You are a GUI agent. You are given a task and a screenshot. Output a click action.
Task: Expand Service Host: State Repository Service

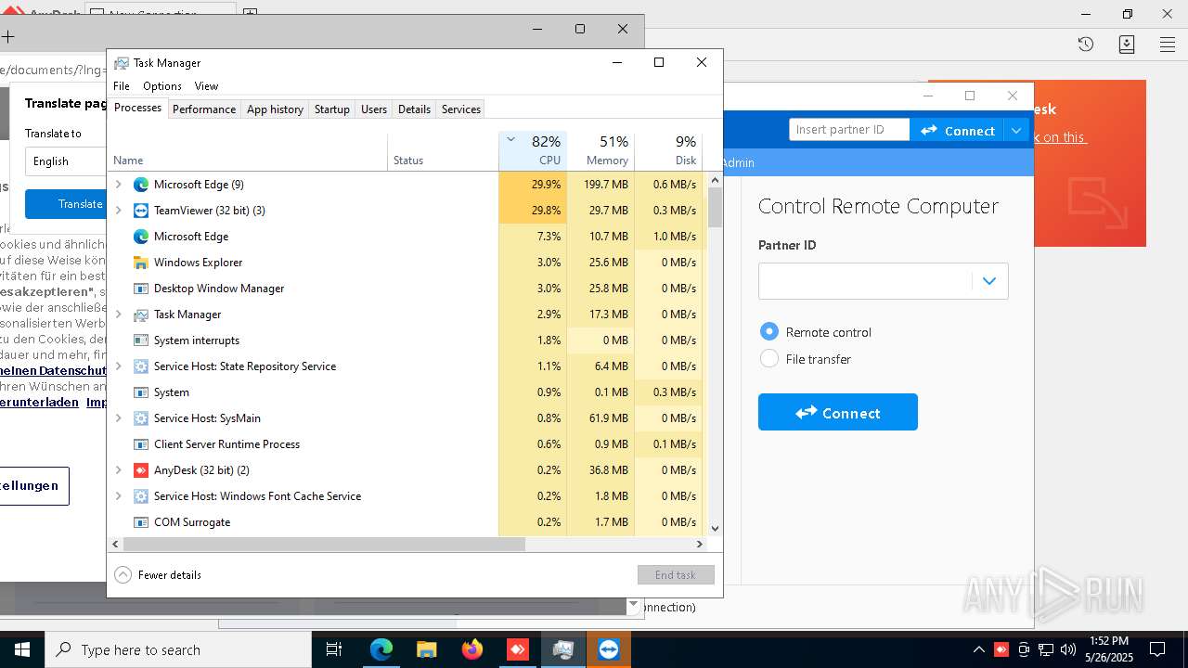coord(118,366)
